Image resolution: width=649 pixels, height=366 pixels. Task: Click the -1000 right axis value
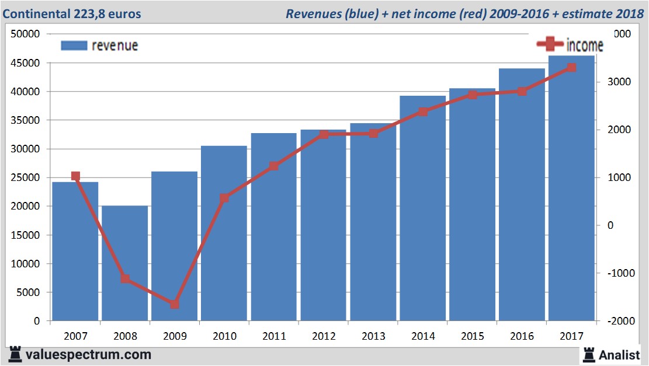tap(621, 273)
